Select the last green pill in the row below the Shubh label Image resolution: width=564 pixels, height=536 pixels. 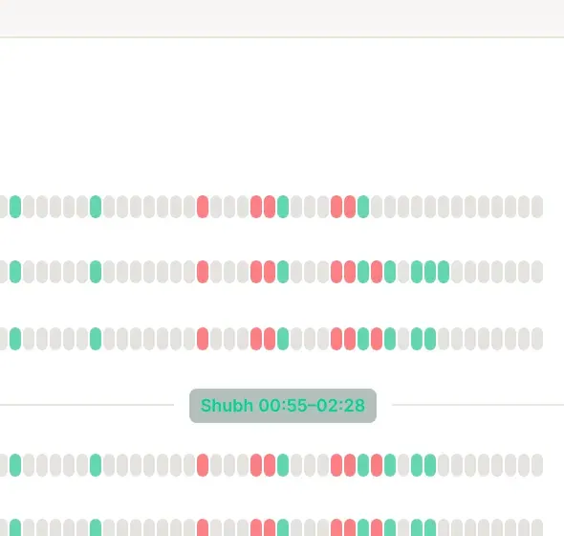click(x=430, y=465)
